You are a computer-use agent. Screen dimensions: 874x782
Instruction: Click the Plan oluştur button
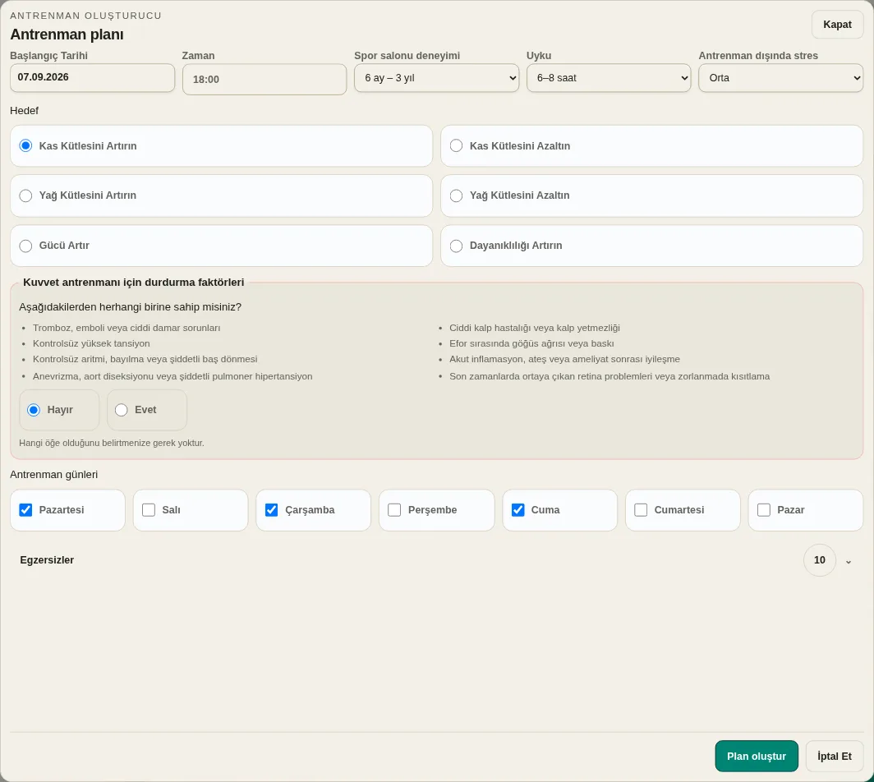(x=757, y=757)
